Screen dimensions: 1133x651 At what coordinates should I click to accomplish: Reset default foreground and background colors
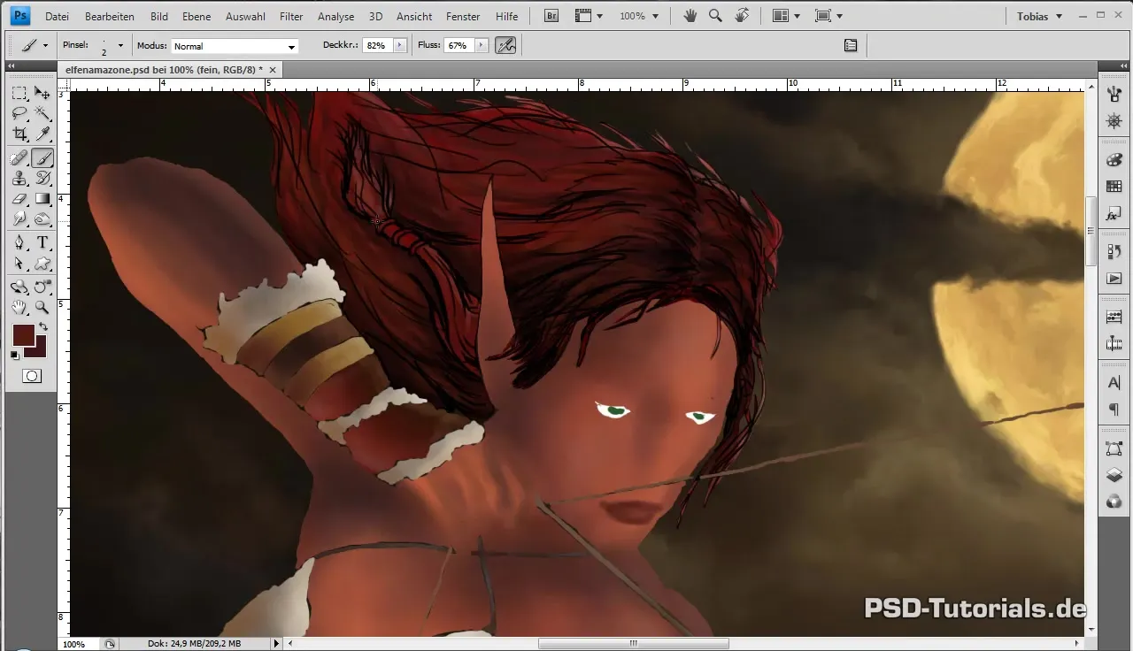[x=14, y=356]
